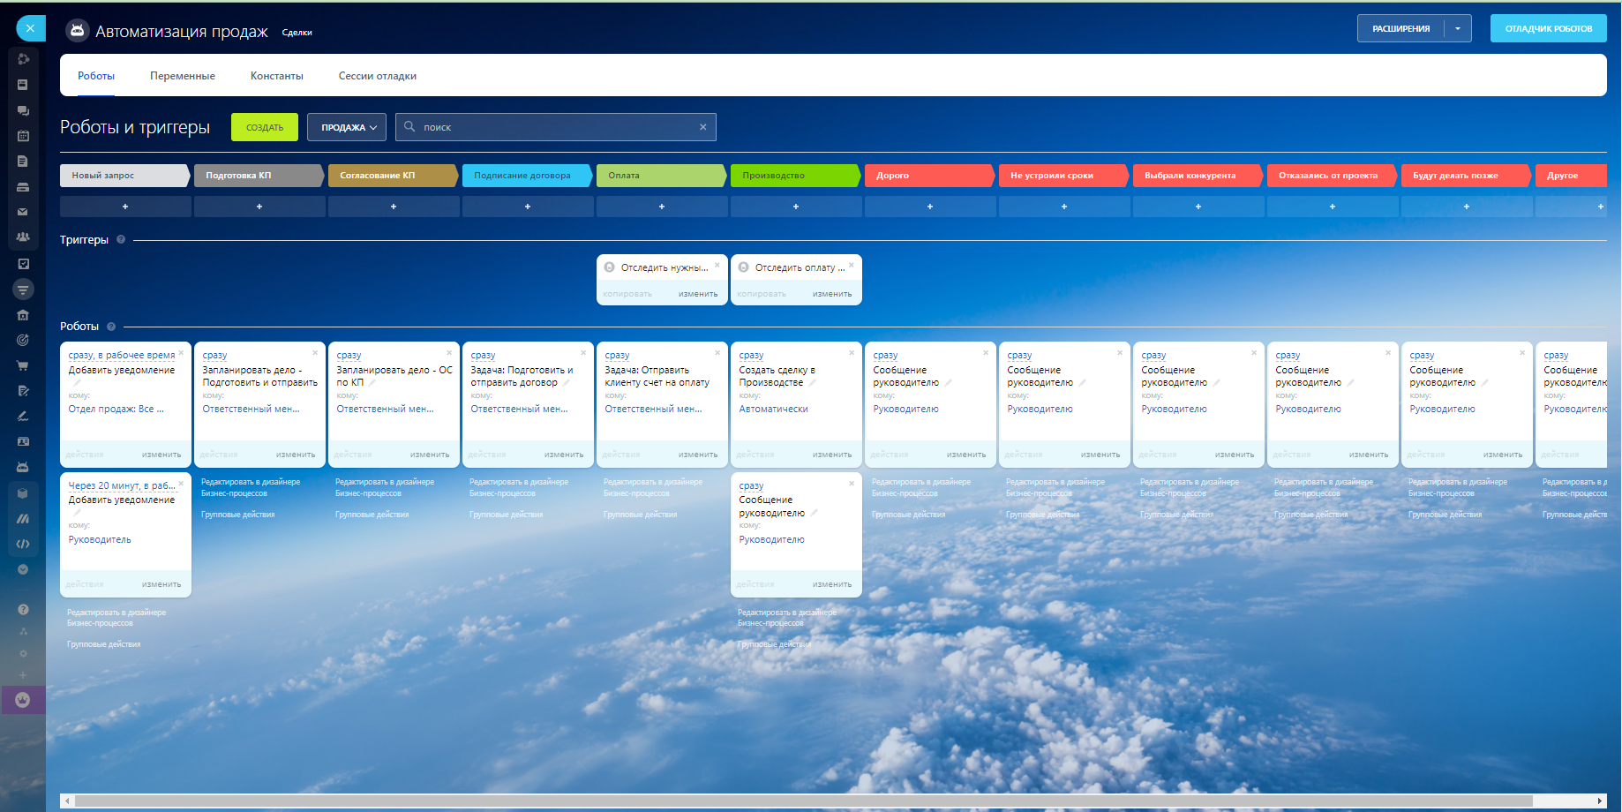Click the horizontal scrollbar left arrow
The width and height of the screenshot is (1622, 812).
pos(68,801)
